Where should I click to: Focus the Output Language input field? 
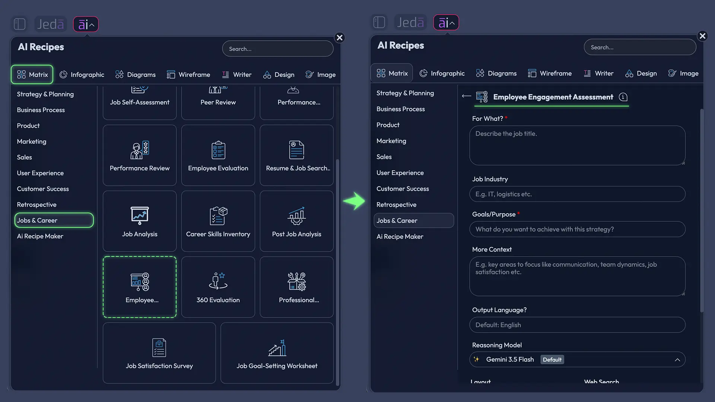pos(577,325)
